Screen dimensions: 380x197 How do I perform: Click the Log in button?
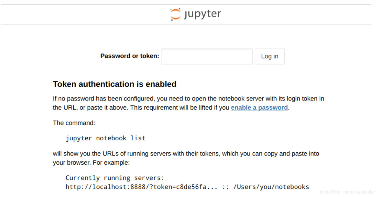[x=270, y=56]
